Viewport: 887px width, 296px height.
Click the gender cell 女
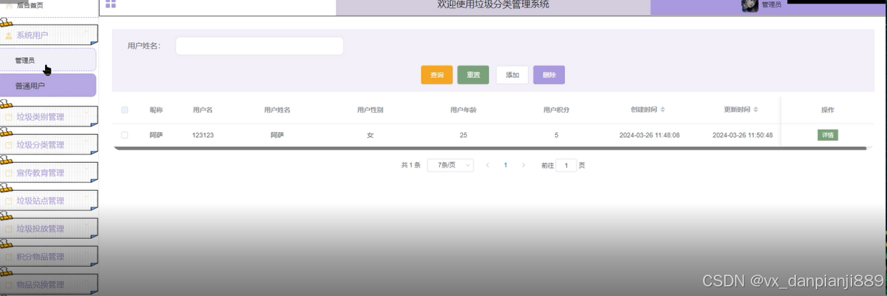pyautogui.click(x=371, y=135)
